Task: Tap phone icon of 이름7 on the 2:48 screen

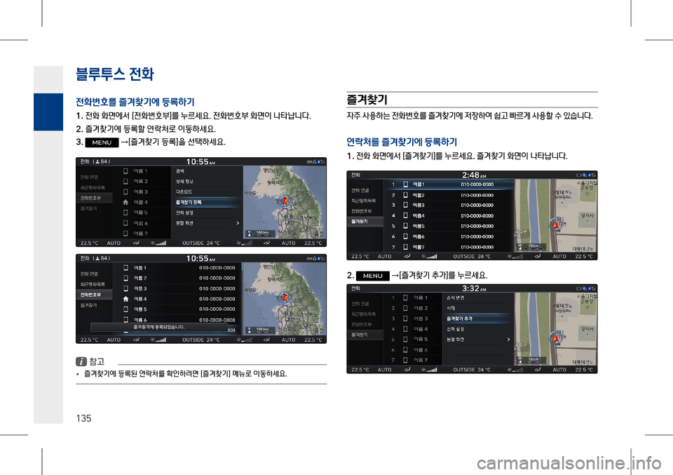Action: (406, 247)
